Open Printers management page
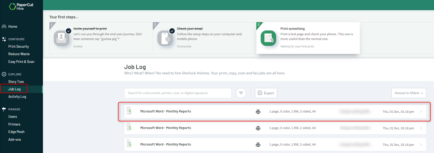Image resolution: width=434 pixels, height=153 pixels. pyautogui.click(x=14, y=124)
